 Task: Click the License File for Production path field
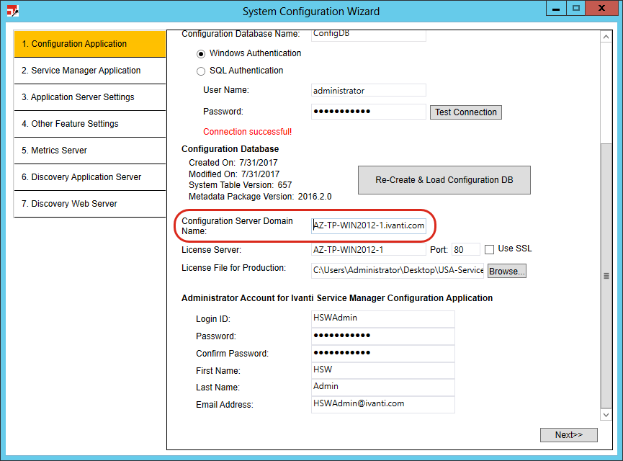(398, 271)
